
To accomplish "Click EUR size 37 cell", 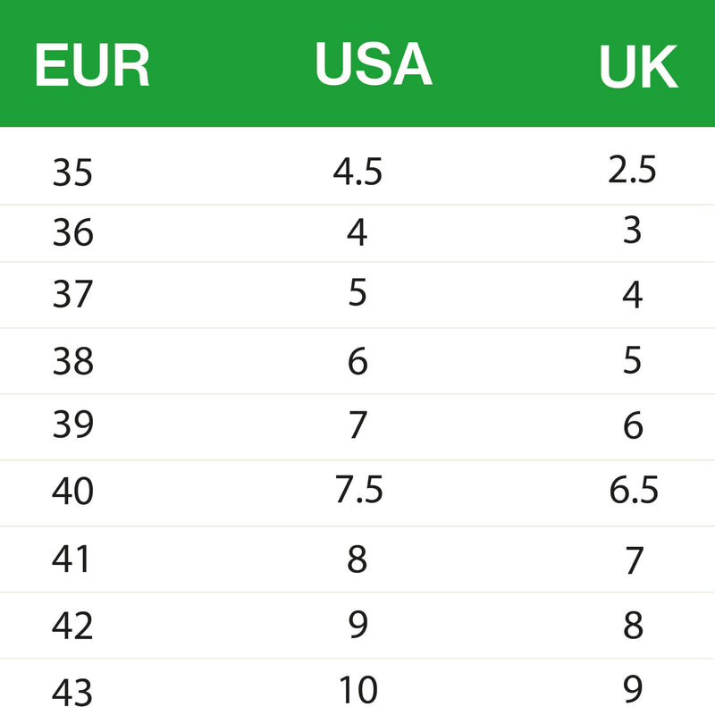I will (72, 295).
